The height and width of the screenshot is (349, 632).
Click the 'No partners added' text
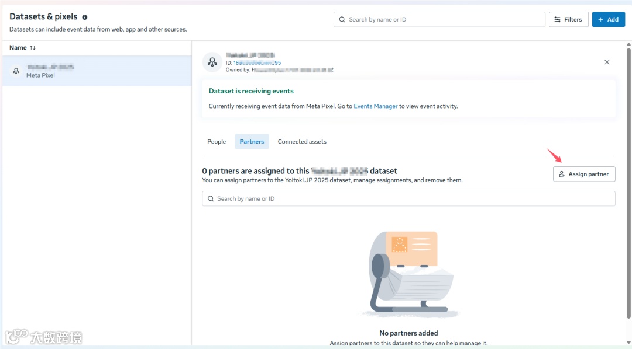click(408, 333)
